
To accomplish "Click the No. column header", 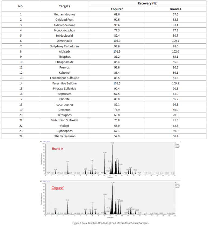I will point(21,6).
